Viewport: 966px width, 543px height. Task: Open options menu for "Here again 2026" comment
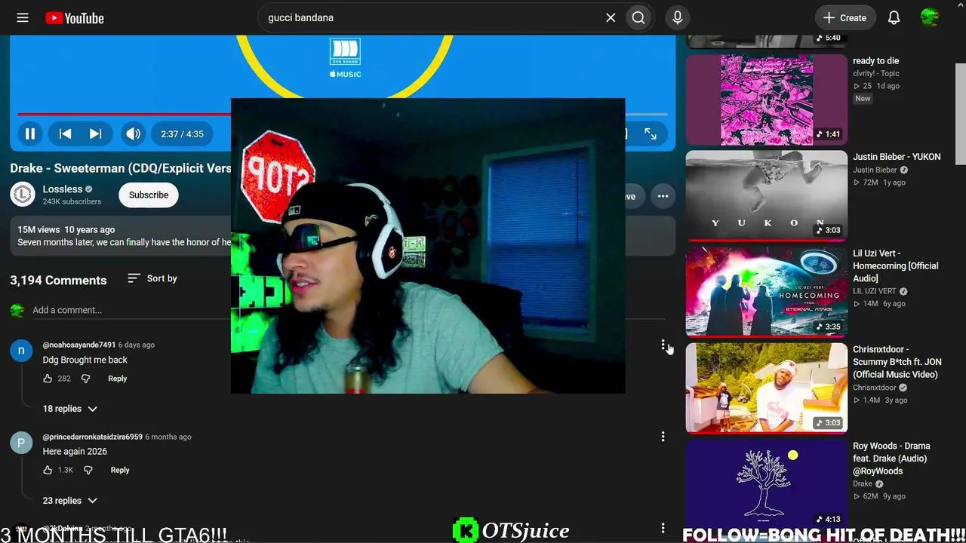(663, 437)
